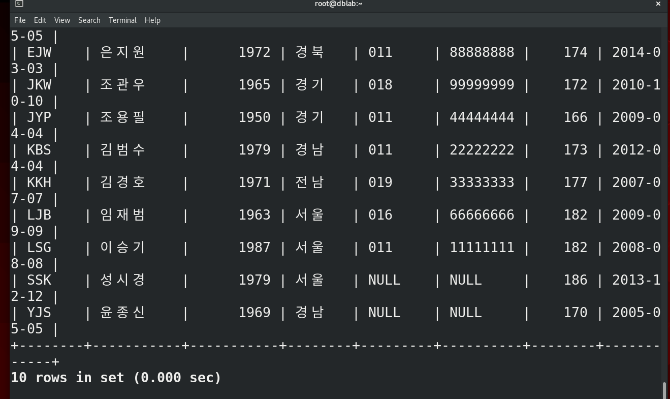Open the Help menu

tap(152, 20)
